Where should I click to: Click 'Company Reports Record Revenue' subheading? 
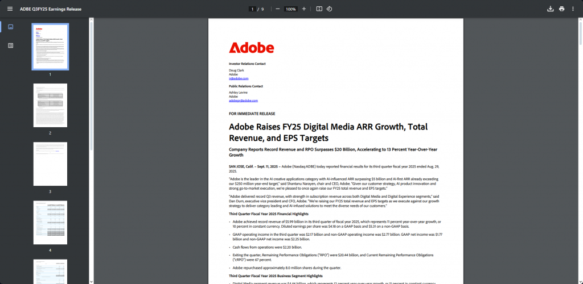pos(333,152)
